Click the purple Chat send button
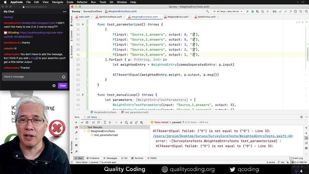Viewport: 309px width, 174px height. point(63,86)
